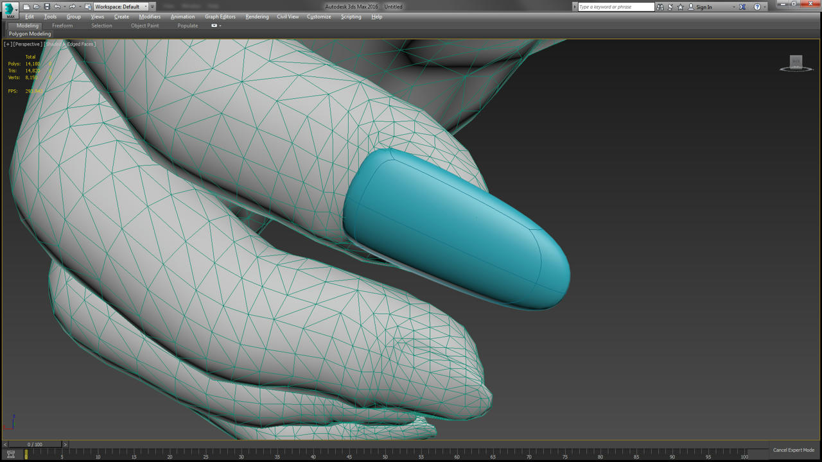Undo the last action with the arrow icon
This screenshot has width=822, height=462.
(x=57, y=6)
